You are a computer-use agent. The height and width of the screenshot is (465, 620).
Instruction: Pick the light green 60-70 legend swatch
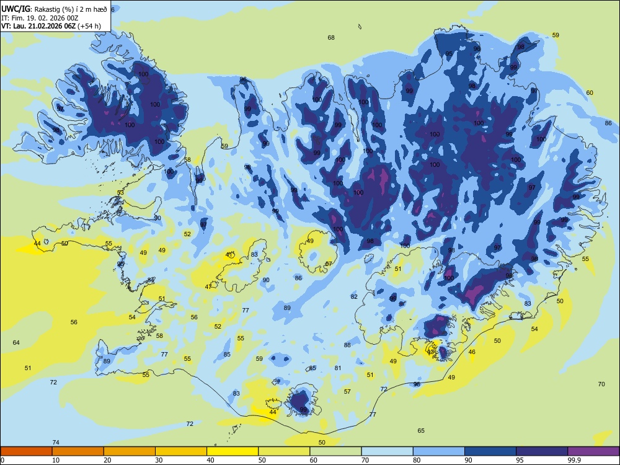[335, 451]
